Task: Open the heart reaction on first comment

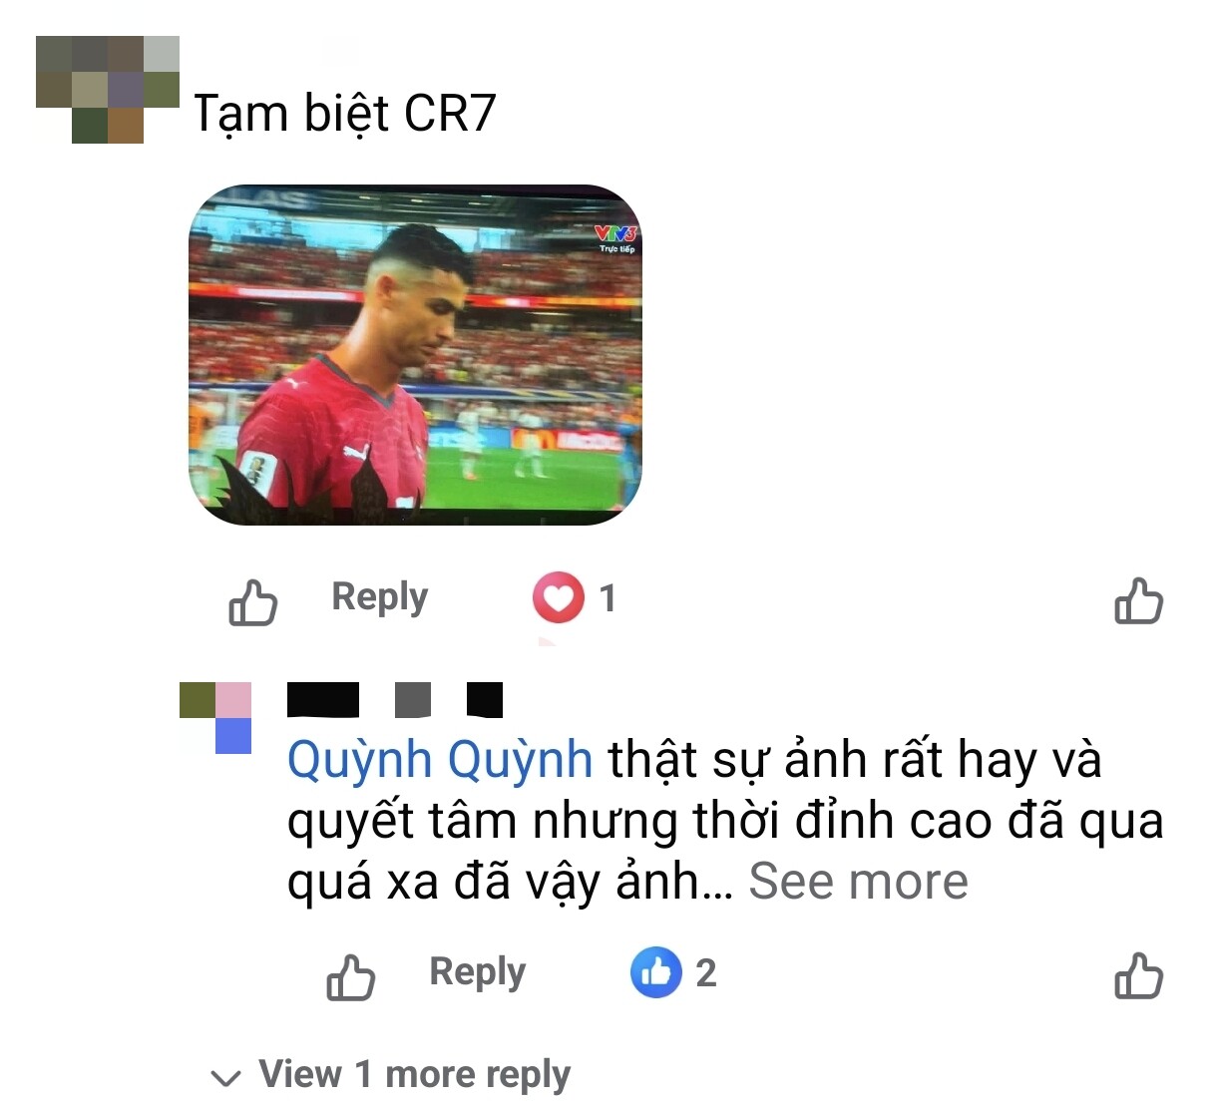Action: coord(558,597)
